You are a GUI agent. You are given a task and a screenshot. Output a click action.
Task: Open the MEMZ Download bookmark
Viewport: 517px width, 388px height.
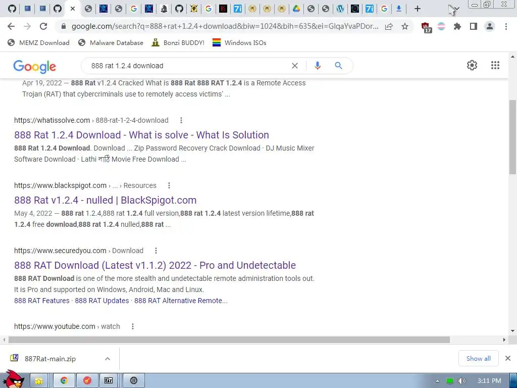38,42
